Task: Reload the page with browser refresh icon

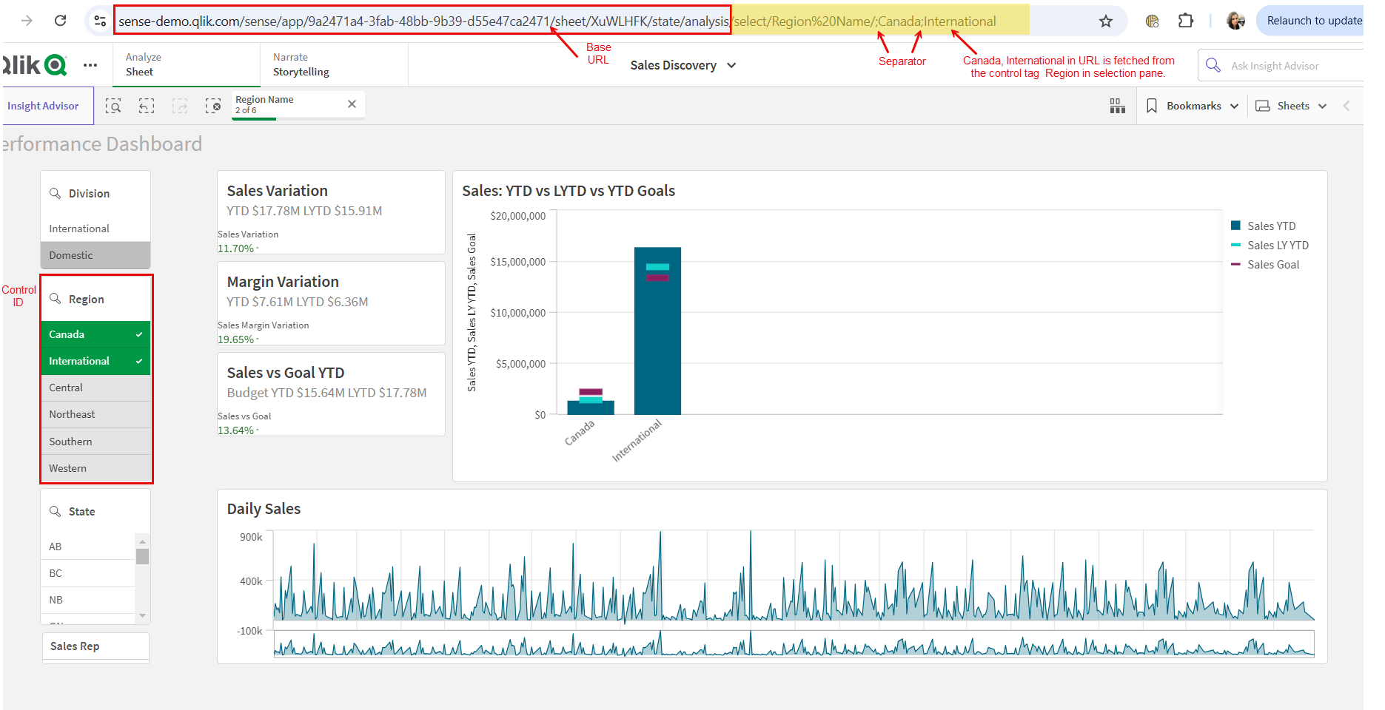Action: 61,21
